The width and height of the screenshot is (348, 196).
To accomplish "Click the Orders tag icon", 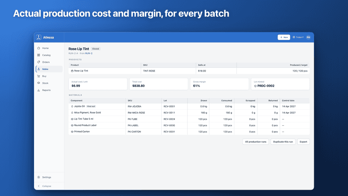I will click(39, 62).
